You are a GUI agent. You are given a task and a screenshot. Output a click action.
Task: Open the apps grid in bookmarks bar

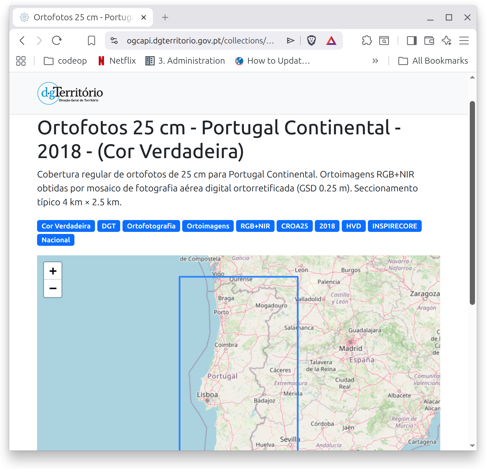(21, 61)
